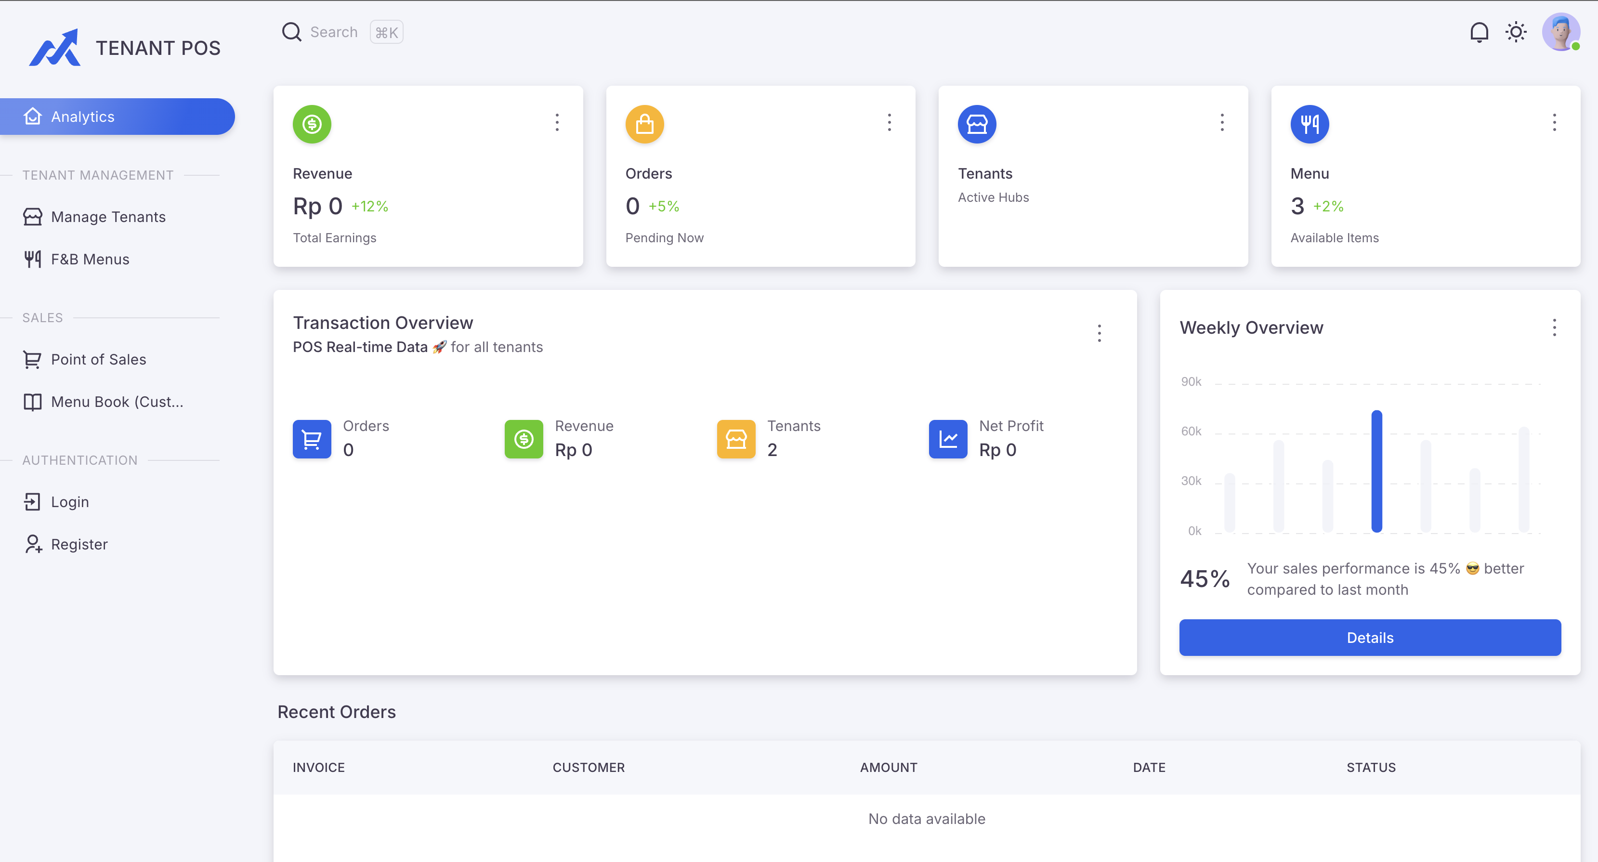This screenshot has width=1598, height=862.
Task: Click the INVOICE column header
Action: tap(318, 768)
